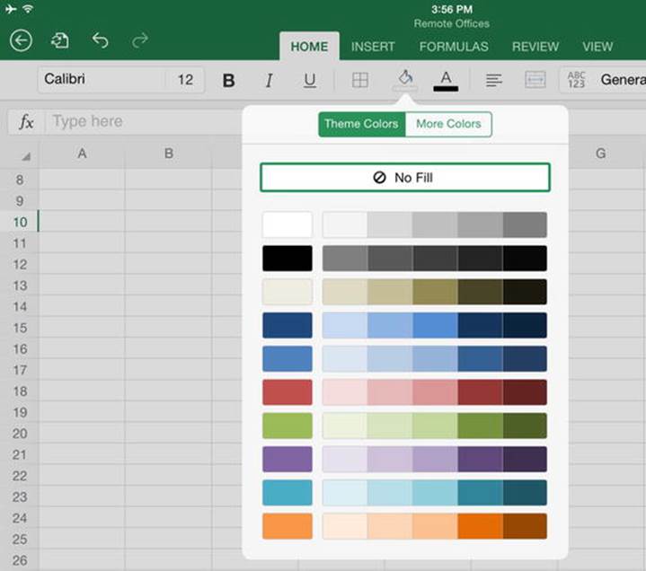Screen dimensions: 646x571
Task: Select row 15 header
Action: pos(20,328)
